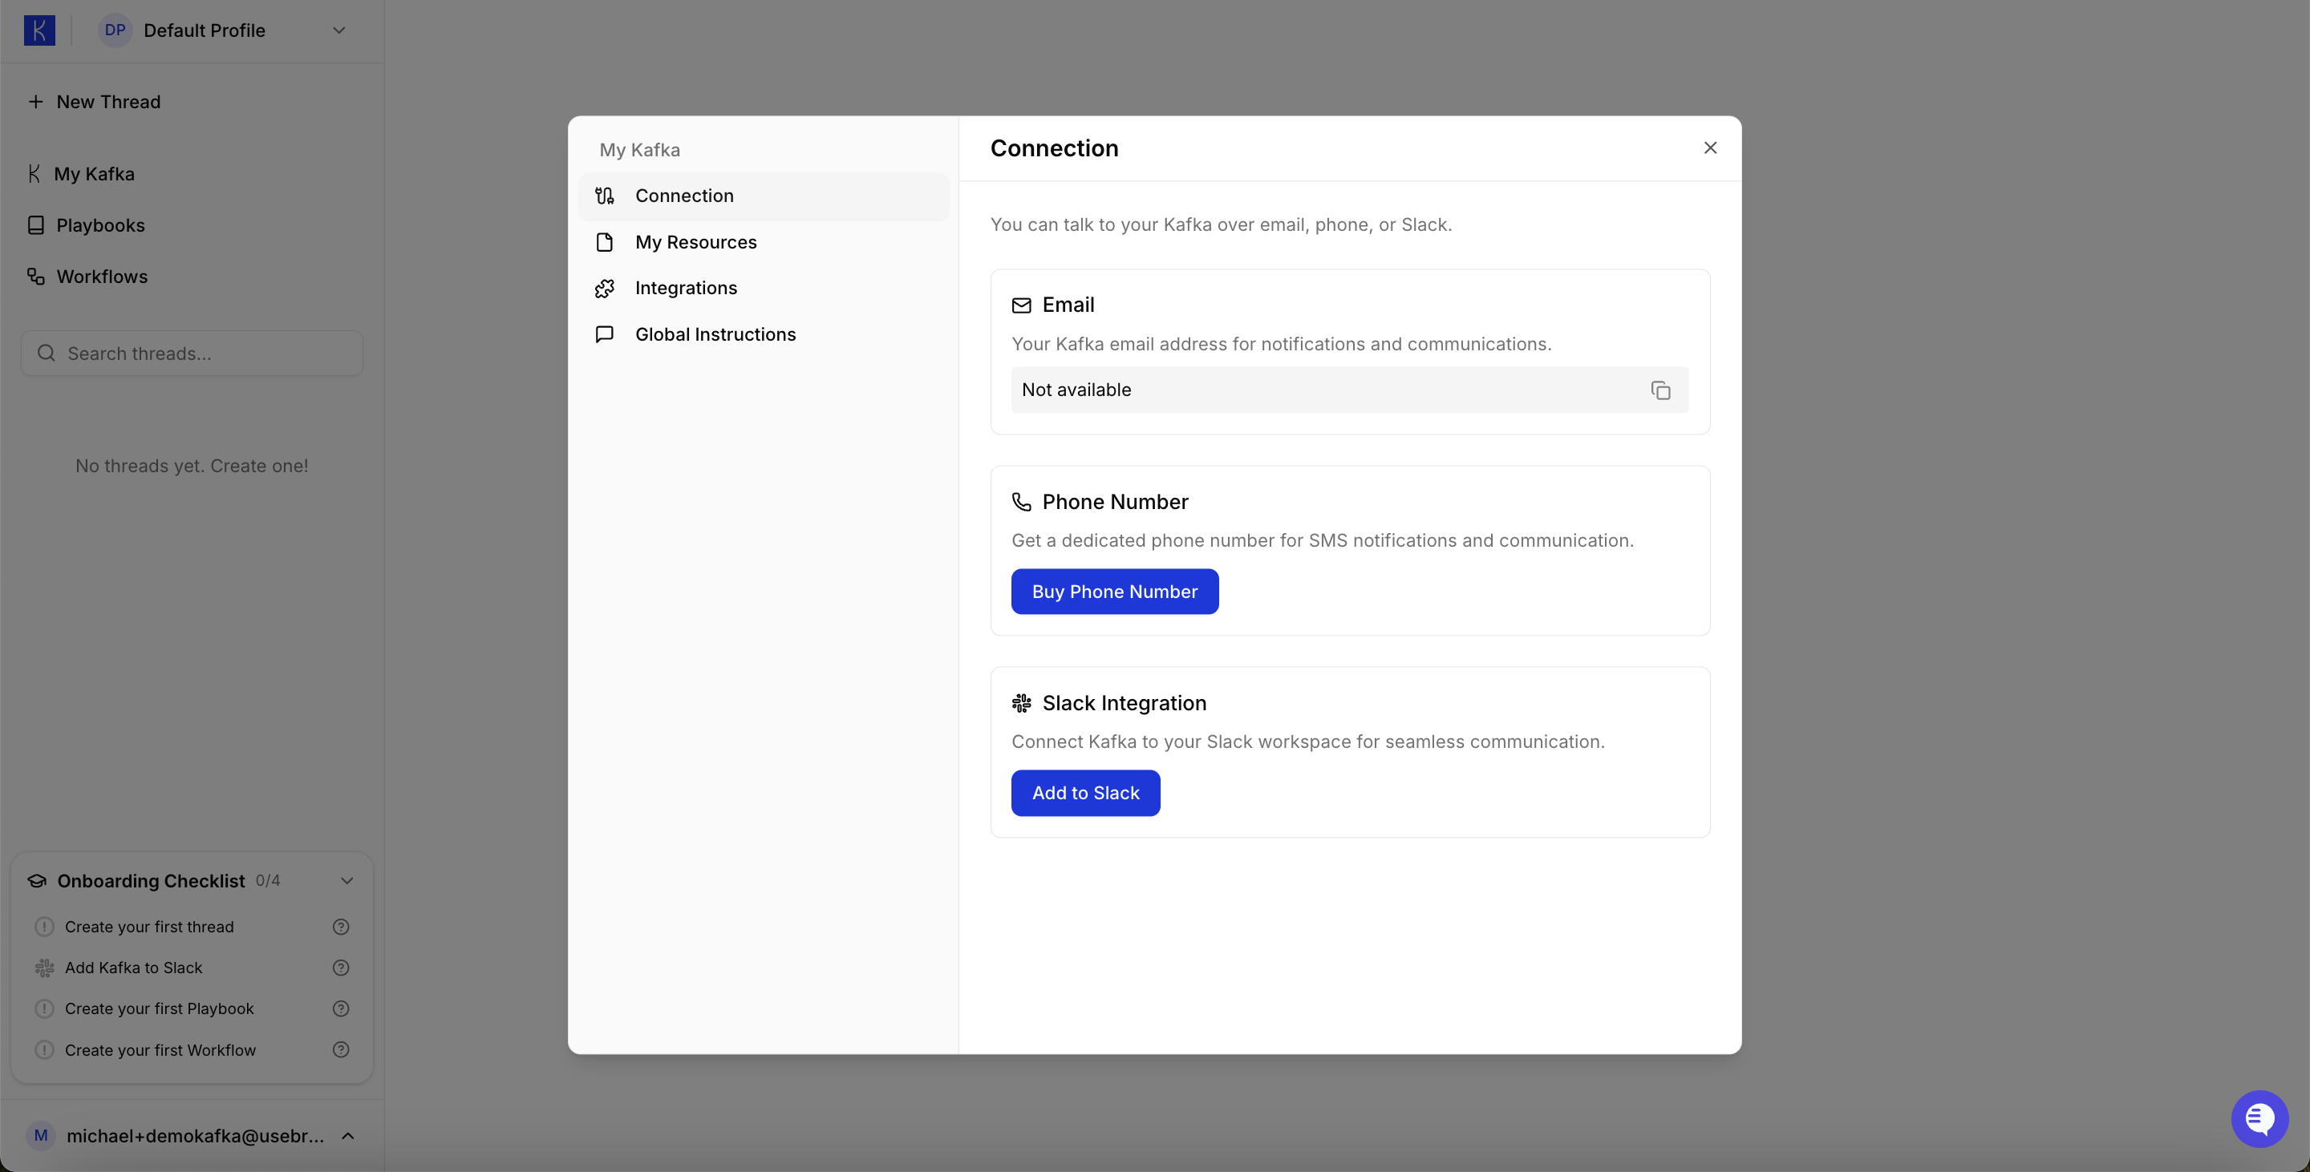Select the Workflows icon in sidebar
2310x1172 pixels.
click(x=36, y=276)
